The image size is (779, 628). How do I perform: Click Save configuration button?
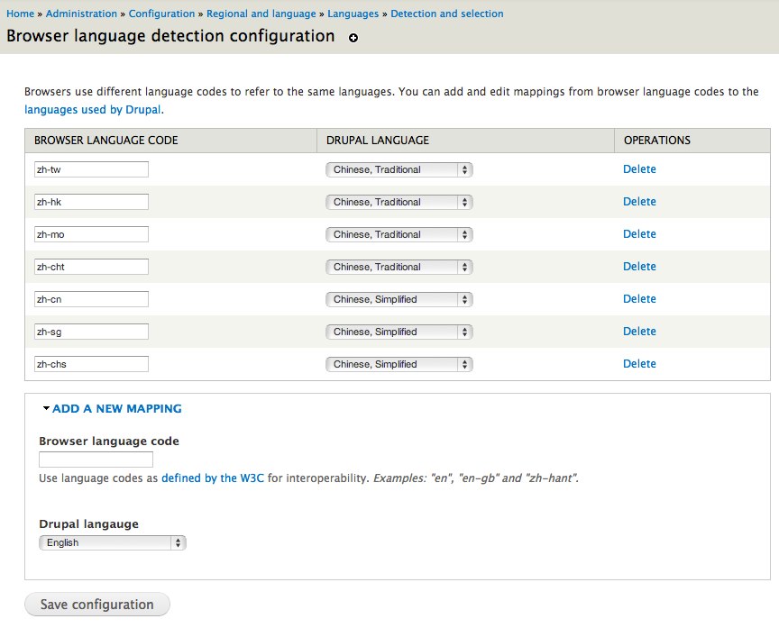tap(97, 605)
